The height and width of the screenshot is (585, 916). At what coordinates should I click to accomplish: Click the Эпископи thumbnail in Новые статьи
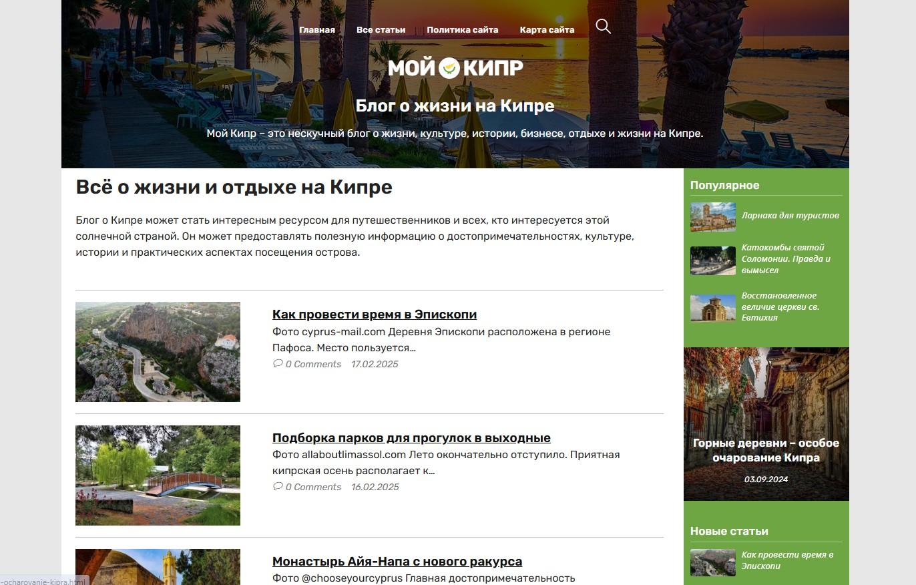pos(713,562)
